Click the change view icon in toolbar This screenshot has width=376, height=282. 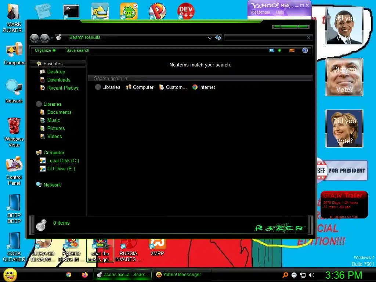point(272,50)
